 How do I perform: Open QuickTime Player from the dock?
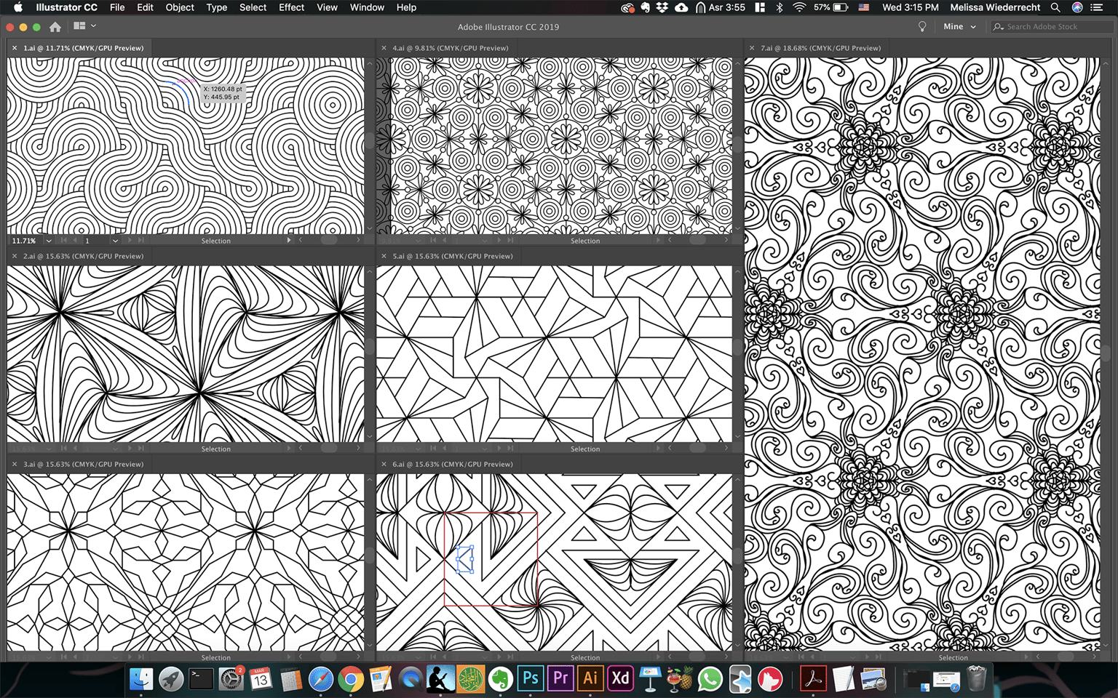pos(411,679)
